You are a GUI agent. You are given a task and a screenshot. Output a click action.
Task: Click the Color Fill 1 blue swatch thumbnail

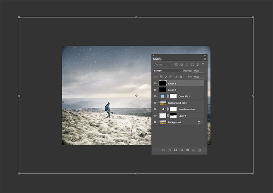pyautogui.click(x=163, y=96)
